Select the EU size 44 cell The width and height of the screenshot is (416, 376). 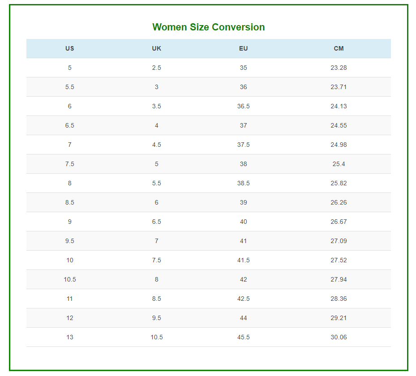pyautogui.click(x=243, y=318)
